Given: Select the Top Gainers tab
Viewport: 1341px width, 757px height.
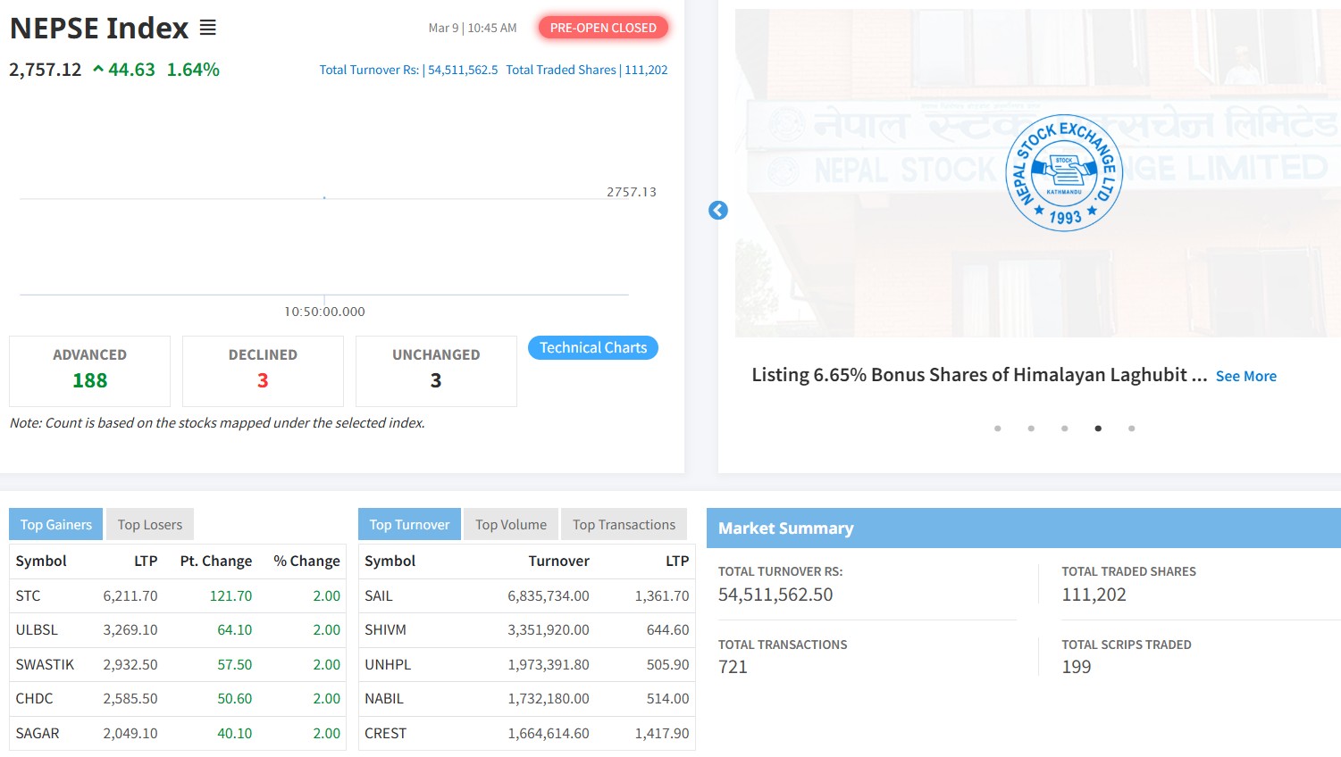Looking at the screenshot, I should coord(56,525).
